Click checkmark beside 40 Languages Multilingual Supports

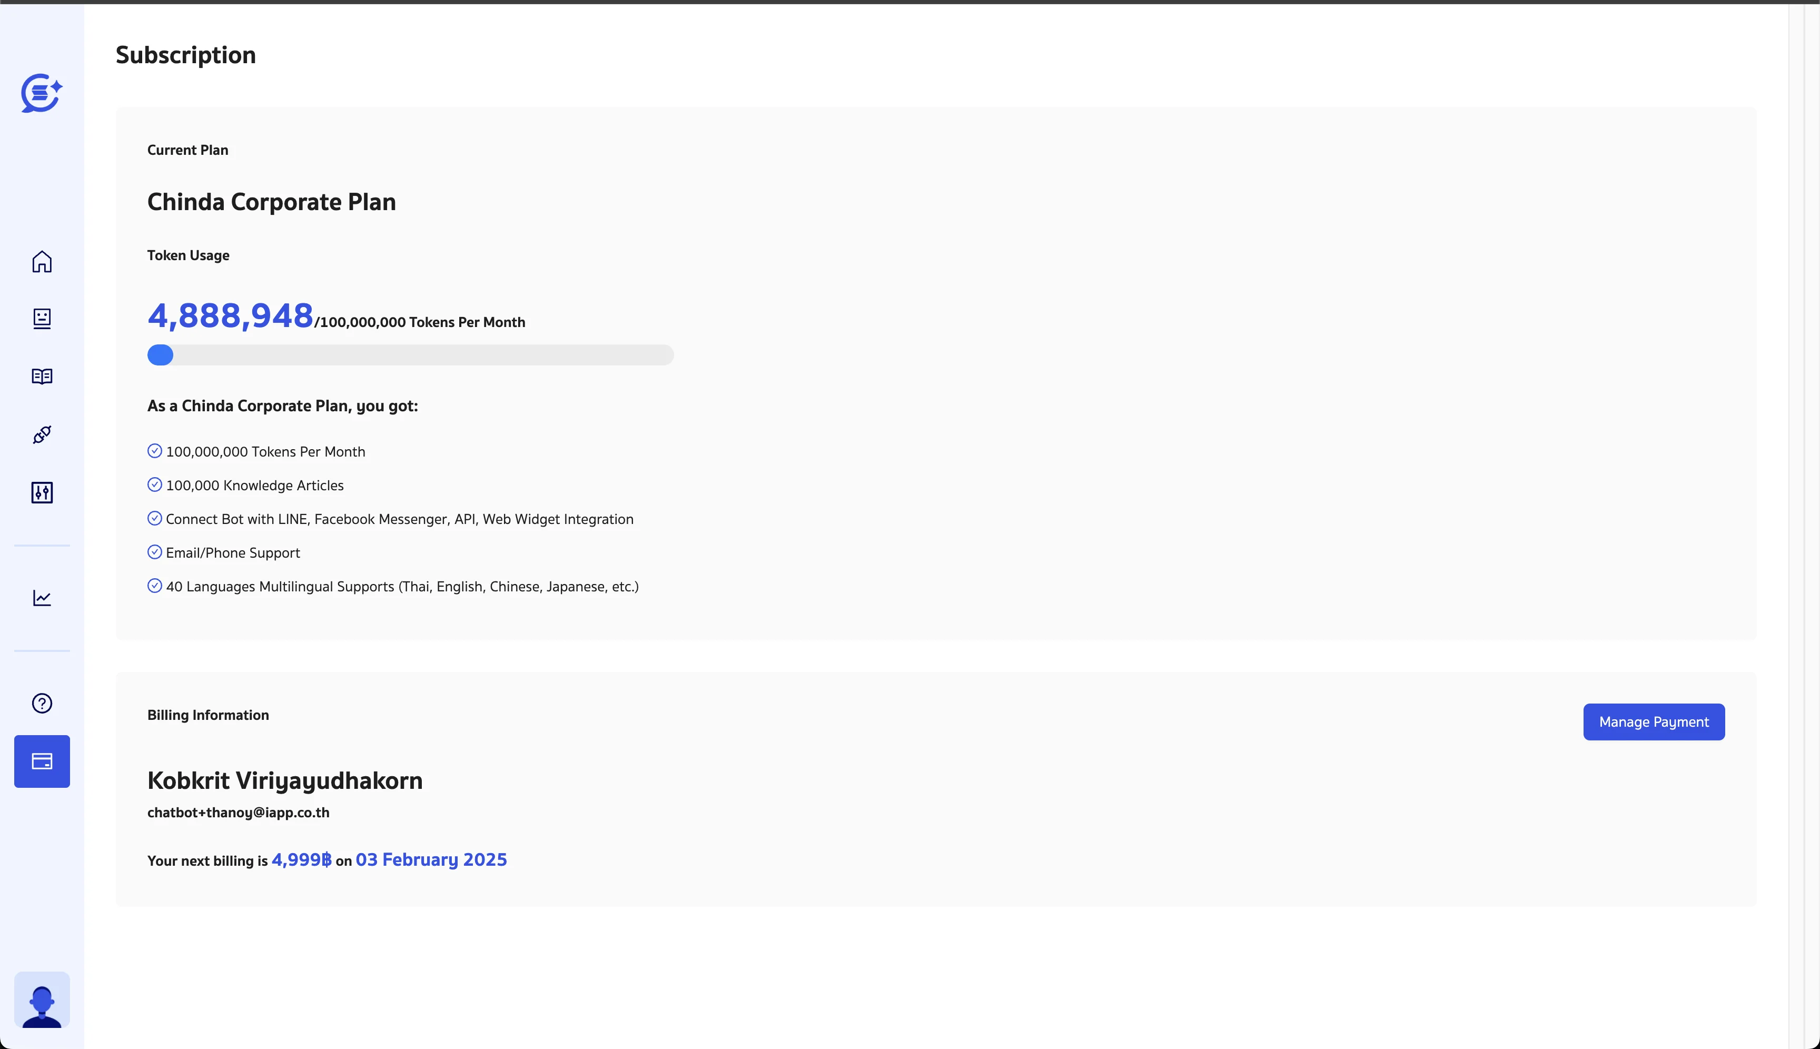(154, 586)
